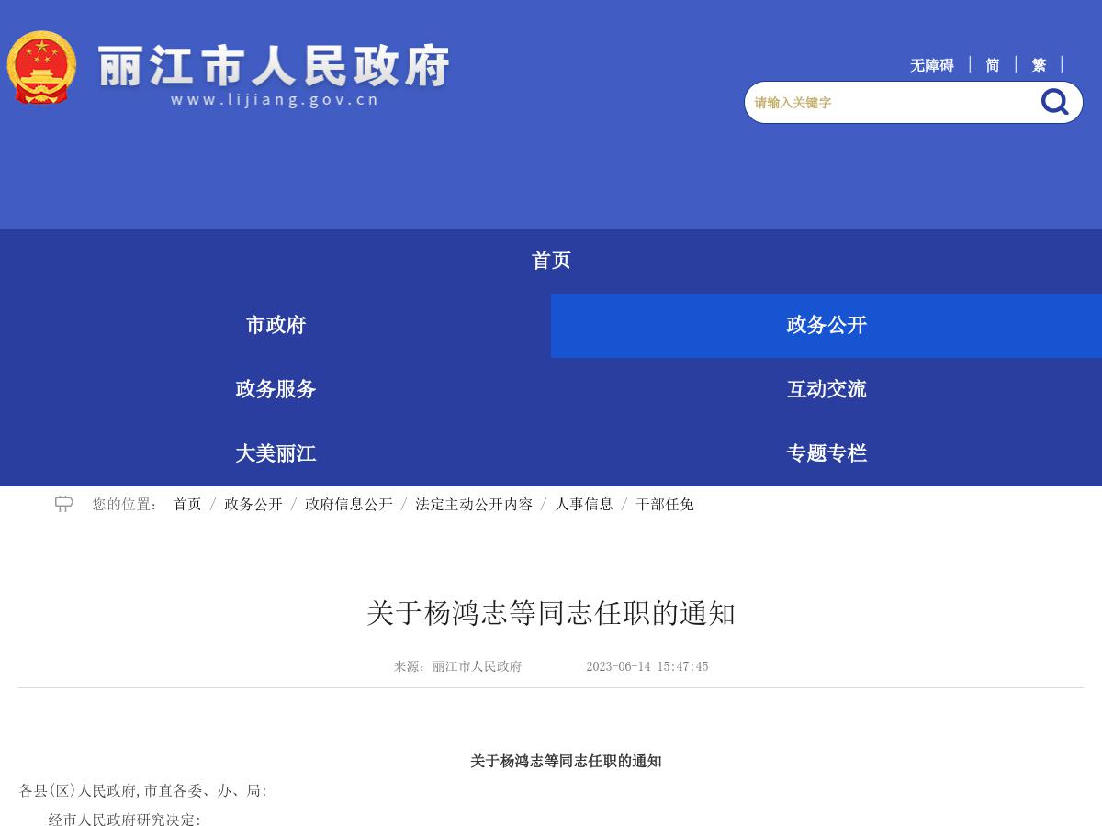1102x826 pixels.
Task: Open the 首页 navigation menu
Action: 551,261
